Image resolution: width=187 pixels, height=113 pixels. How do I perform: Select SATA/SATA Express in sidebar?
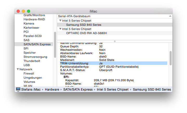tap(34, 44)
